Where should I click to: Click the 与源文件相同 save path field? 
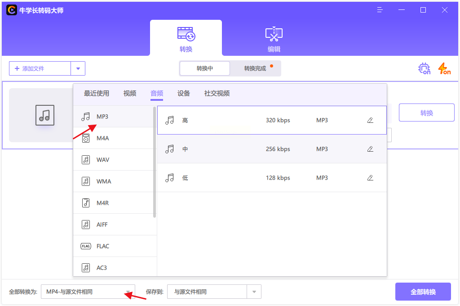[207, 292]
